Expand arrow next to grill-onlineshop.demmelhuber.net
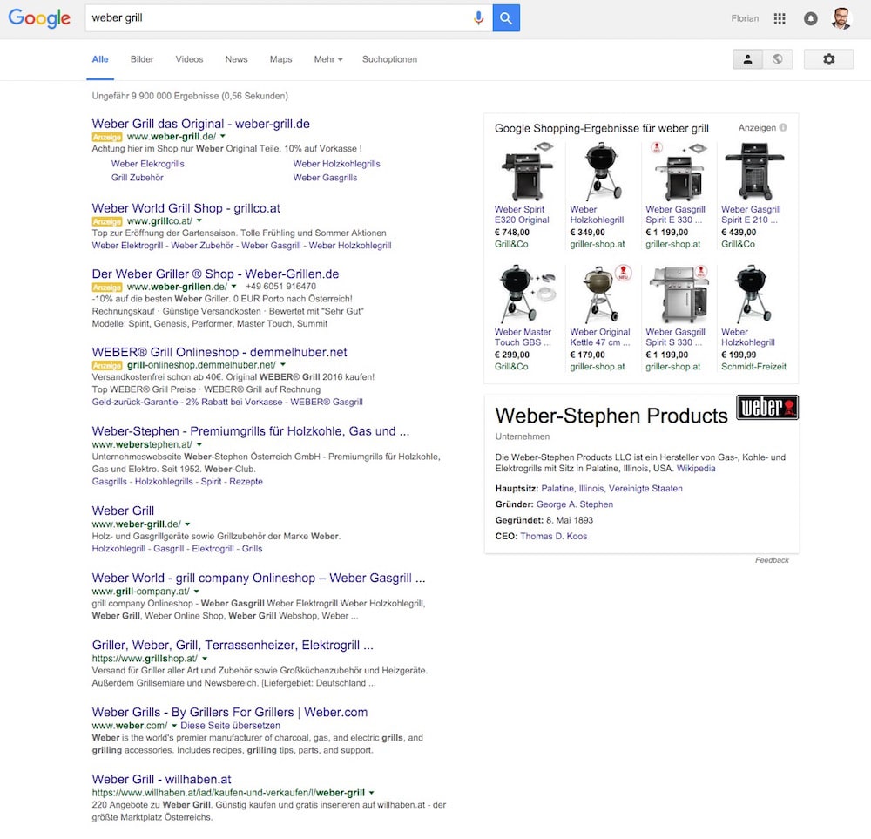Viewport: 871px width, 839px height. pos(283,365)
